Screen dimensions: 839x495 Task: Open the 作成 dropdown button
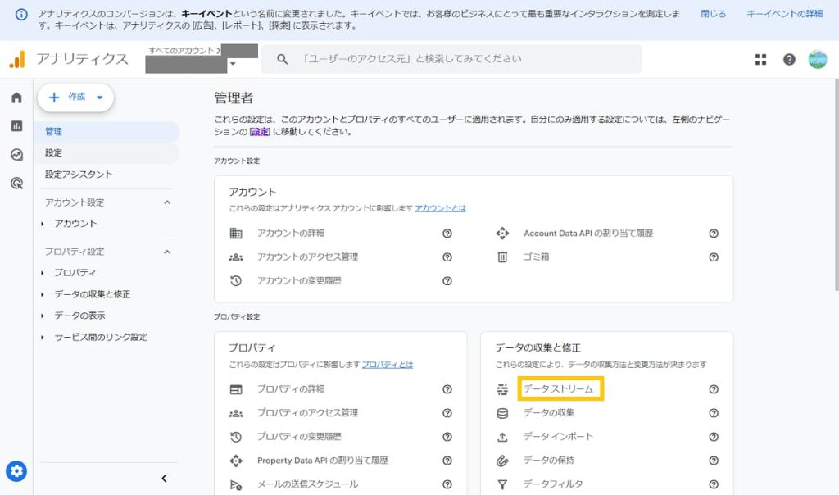pos(75,98)
